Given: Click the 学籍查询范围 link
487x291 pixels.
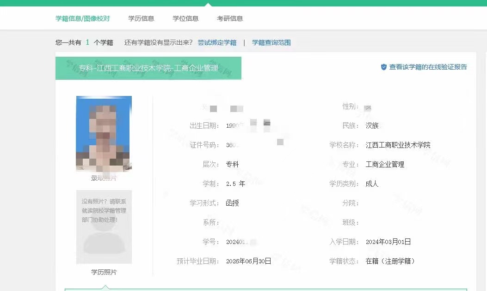Looking at the screenshot, I should pos(271,42).
